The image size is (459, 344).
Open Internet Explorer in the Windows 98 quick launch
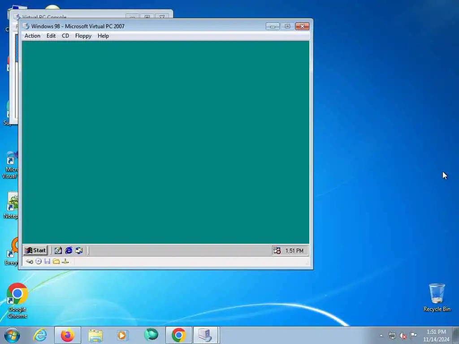tap(69, 250)
